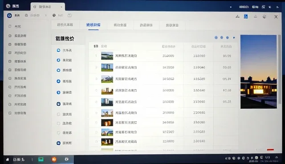Open the green app icon on the taskbar
This screenshot has width=285, height=164.
point(41,159)
